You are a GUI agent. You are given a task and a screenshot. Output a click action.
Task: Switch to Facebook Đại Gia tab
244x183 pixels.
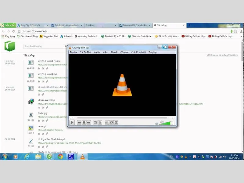[x=67, y=25]
